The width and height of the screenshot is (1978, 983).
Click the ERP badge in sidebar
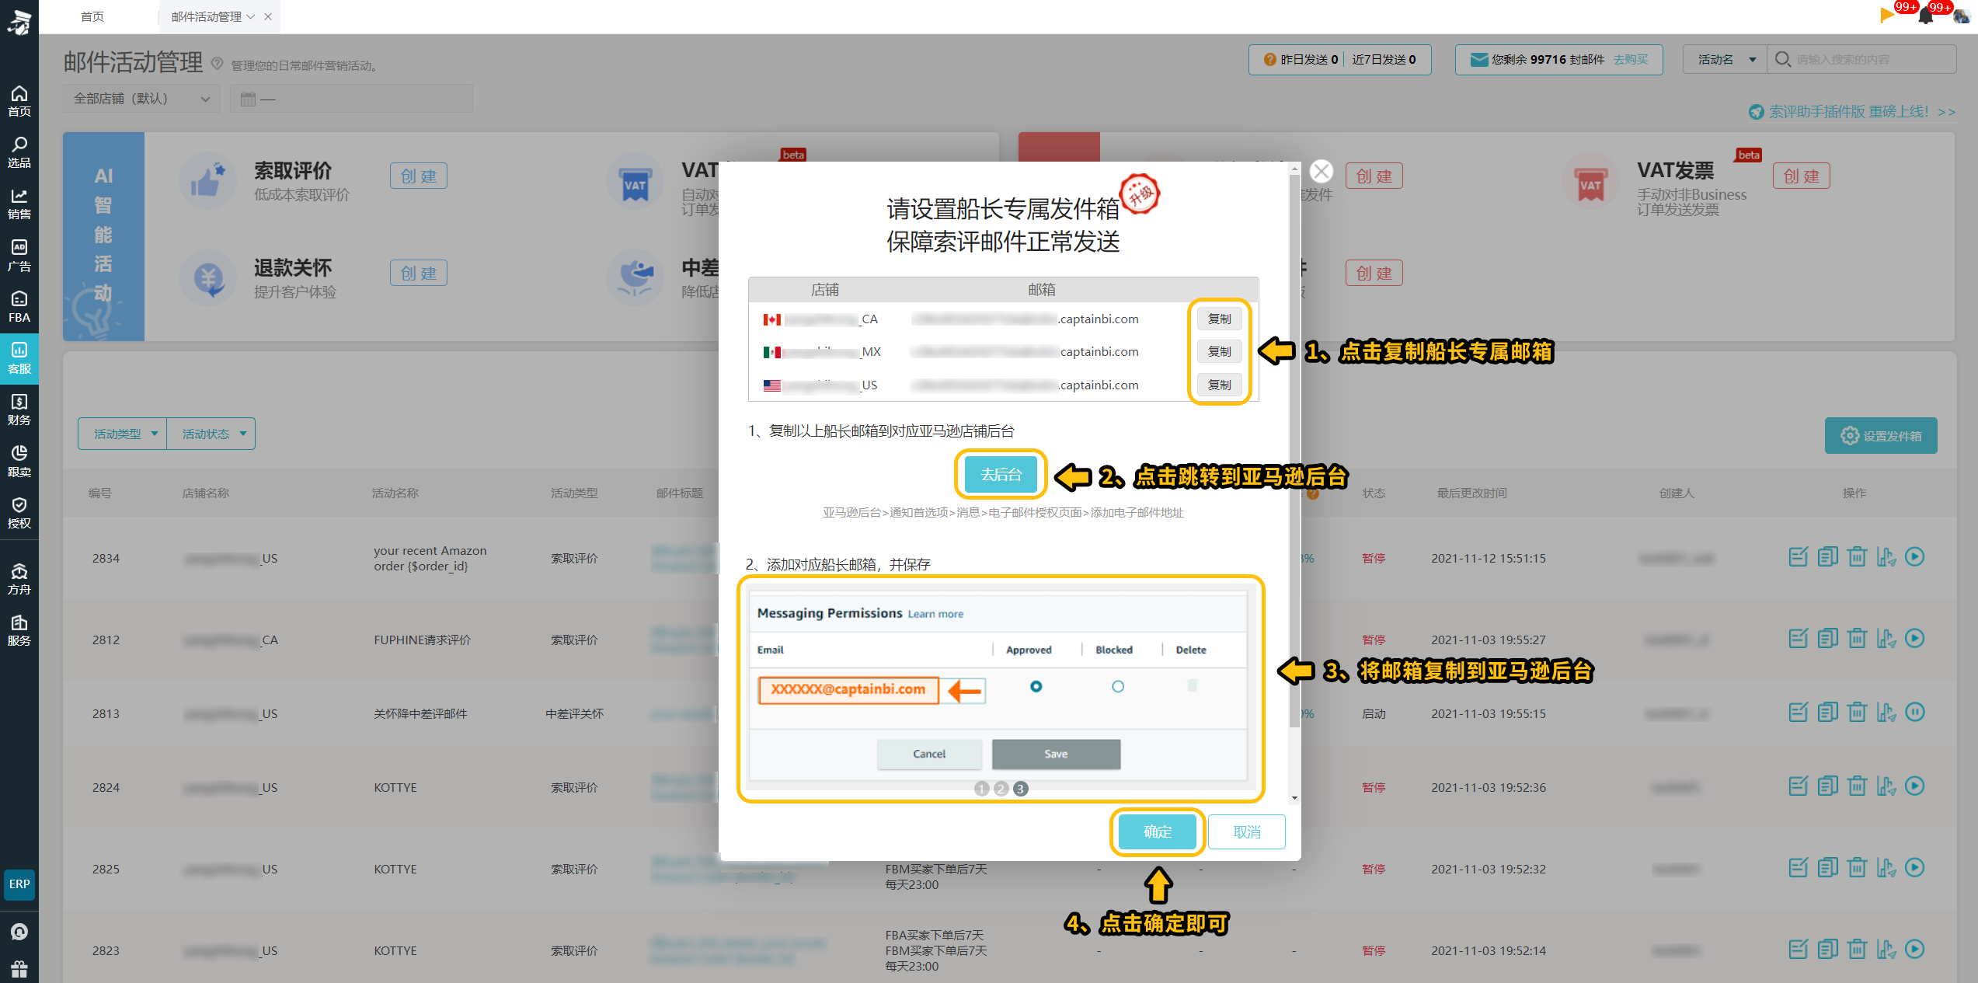(x=19, y=884)
